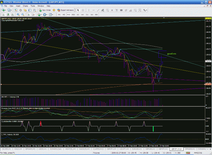The width and height of the screenshot is (212, 155).
Task: Open the Indicators list dropdown
Action: [39, 15]
